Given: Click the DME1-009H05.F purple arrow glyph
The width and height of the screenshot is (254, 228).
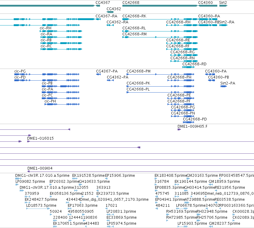Looking at the screenshot, I should 179,129.
